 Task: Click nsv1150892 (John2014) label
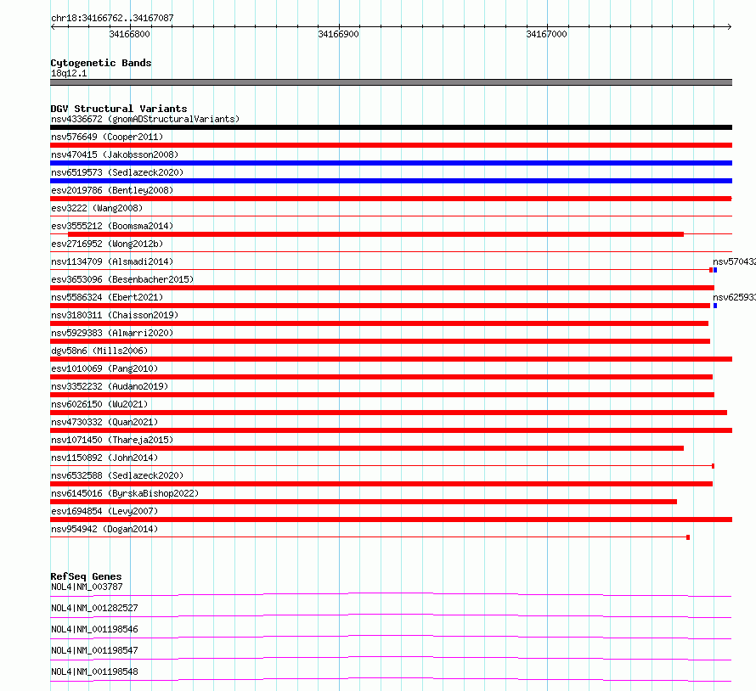pyautogui.click(x=104, y=458)
